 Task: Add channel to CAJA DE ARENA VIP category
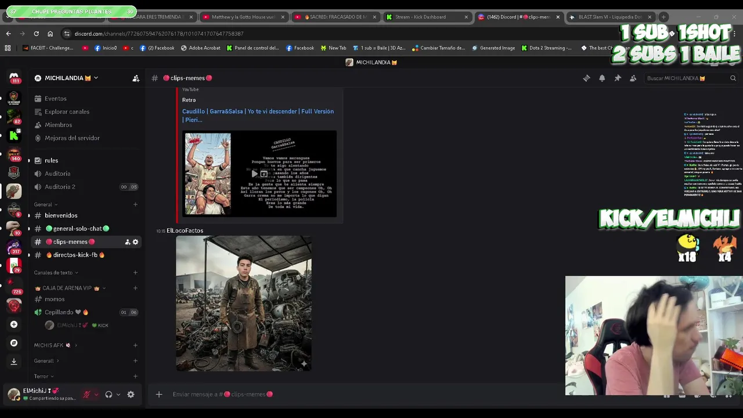click(135, 288)
